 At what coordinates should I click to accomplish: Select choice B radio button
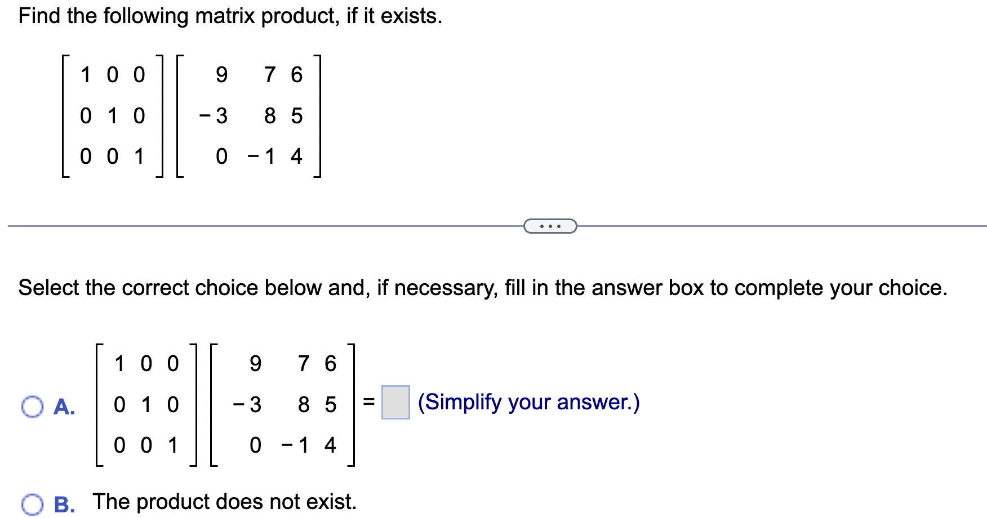32,503
